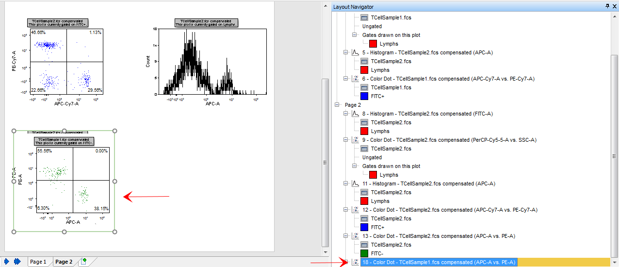Screen dimensions: 619x267
Task: Click histogram icon of plot 5
Action: (x=355, y=52)
